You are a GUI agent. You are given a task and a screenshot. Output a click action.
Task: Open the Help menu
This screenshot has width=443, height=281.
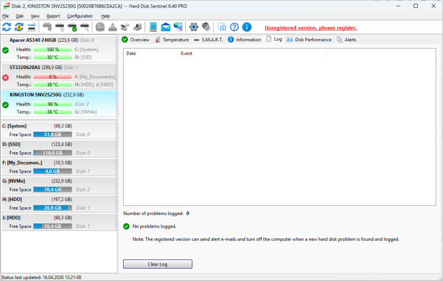click(x=105, y=16)
